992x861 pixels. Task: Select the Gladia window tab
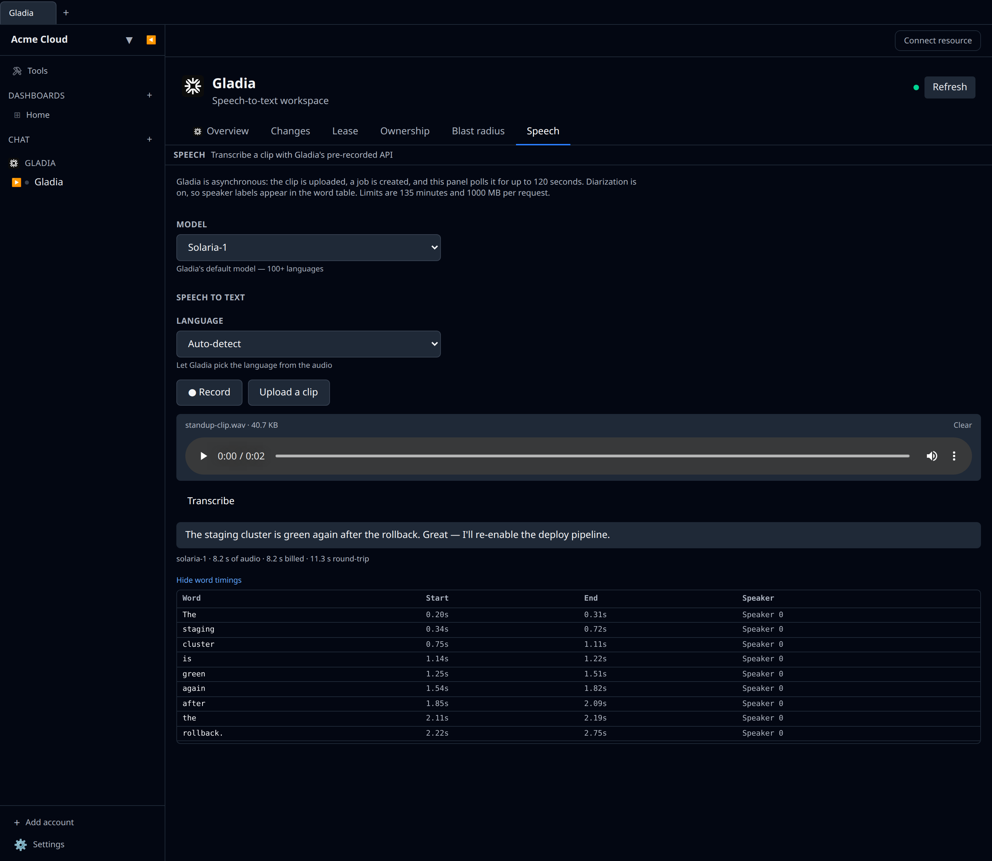(28, 13)
